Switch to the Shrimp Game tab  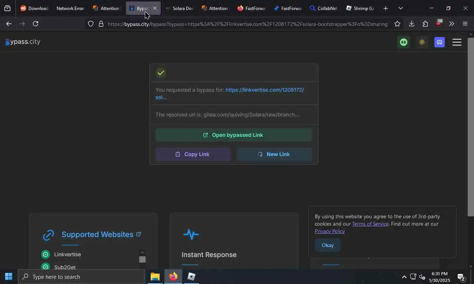coord(360,8)
